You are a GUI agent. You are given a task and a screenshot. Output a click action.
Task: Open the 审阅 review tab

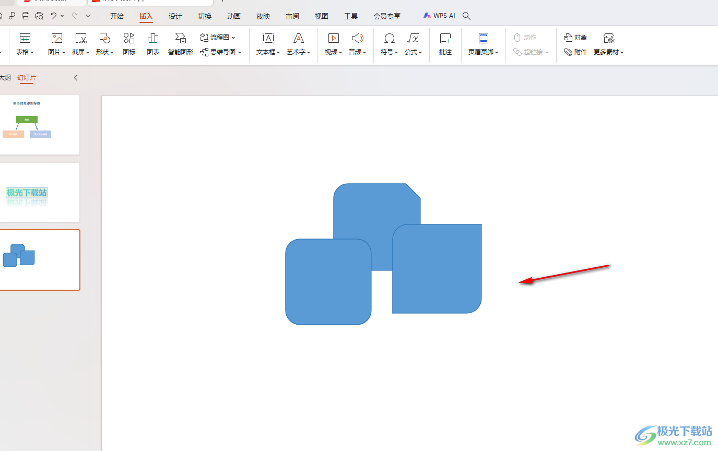coord(292,16)
